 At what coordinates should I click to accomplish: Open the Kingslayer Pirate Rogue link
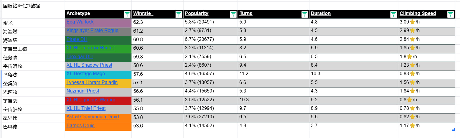pos(92,31)
